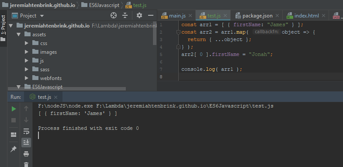Click the test.js breadcrumb
Viewport: 343px width, 167px height.
tap(136, 5)
